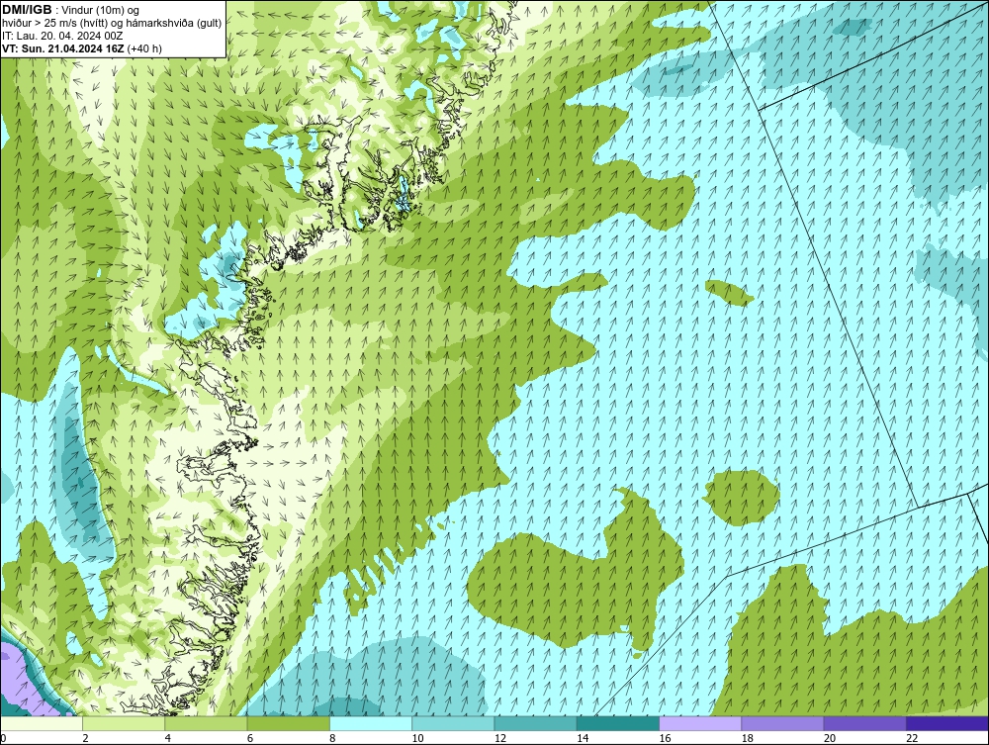Click the 14–16 m/s dark teal legend swatch
The image size is (989, 745).
618,723
